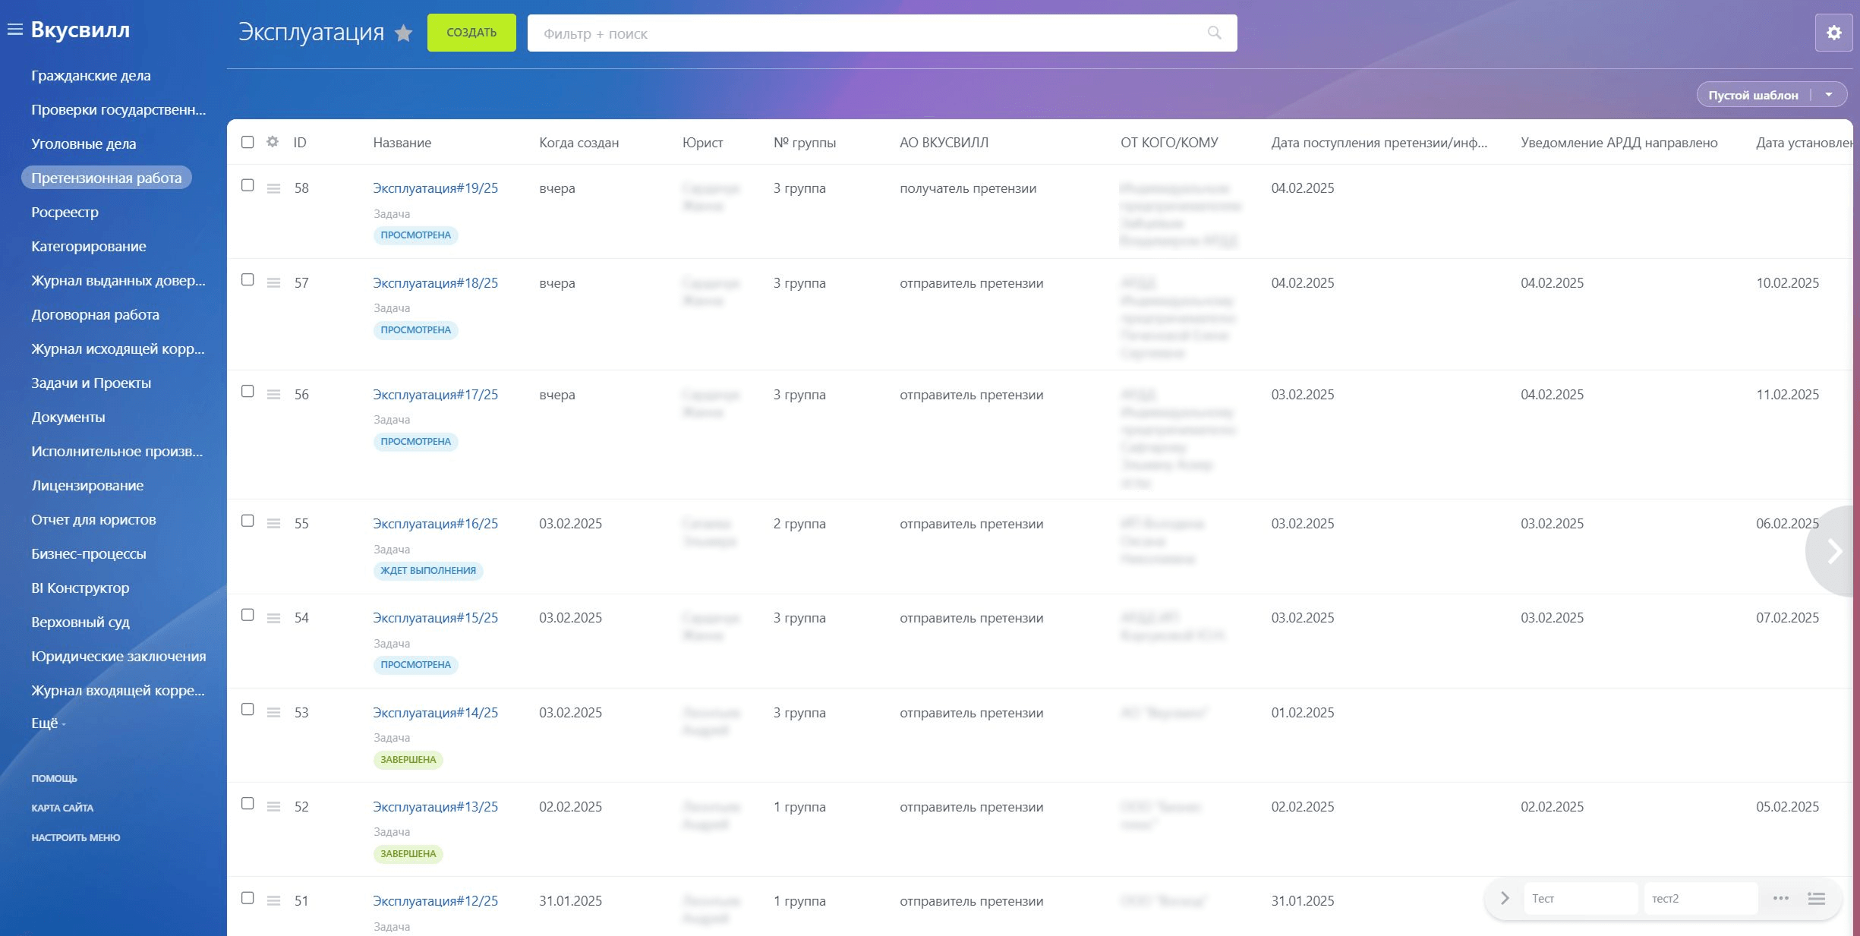Click the favorite star next to Эксплуатация

pos(404,33)
